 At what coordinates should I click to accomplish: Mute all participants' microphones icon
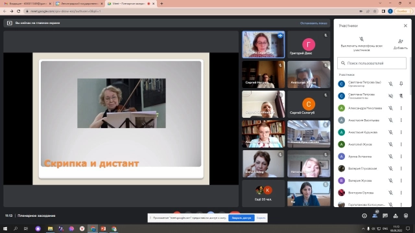coord(361,39)
